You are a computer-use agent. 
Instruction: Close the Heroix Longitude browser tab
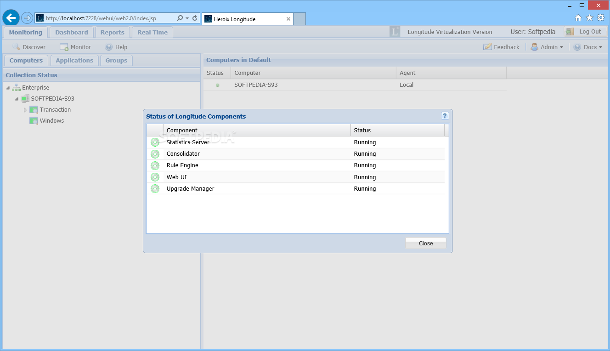pyautogui.click(x=288, y=19)
